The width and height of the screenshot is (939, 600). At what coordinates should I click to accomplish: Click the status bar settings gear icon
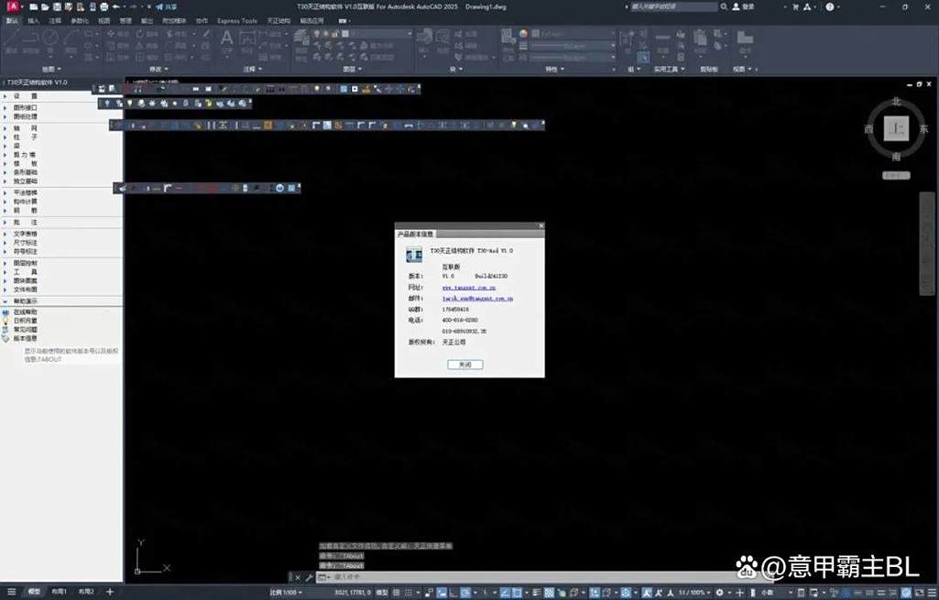click(720, 593)
